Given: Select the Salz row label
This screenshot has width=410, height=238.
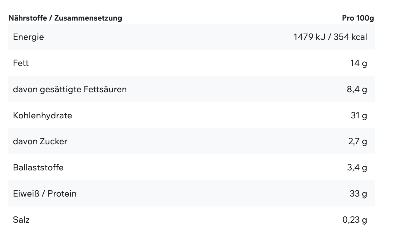Looking at the screenshot, I should coord(21,220).
